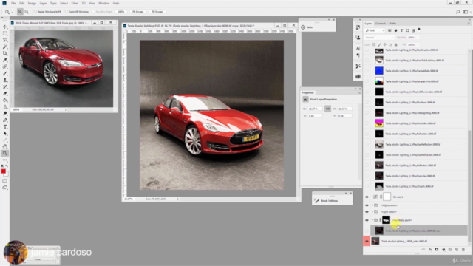Click the Fit Screen button
Image resolution: width=473 pixels, height=266 pixels.
point(138,12)
